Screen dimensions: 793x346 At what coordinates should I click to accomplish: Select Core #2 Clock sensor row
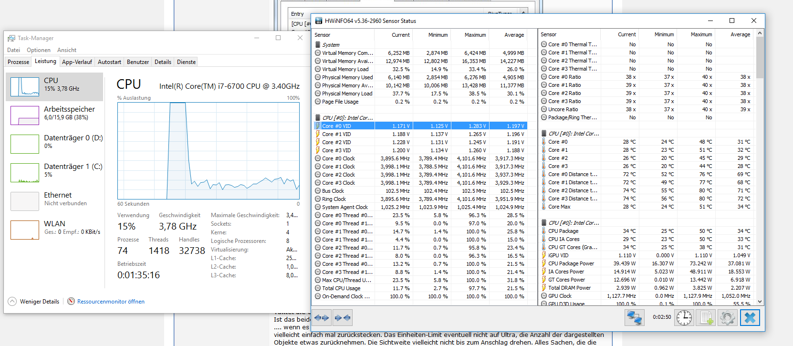pyautogui.click(x=420, y=175)
